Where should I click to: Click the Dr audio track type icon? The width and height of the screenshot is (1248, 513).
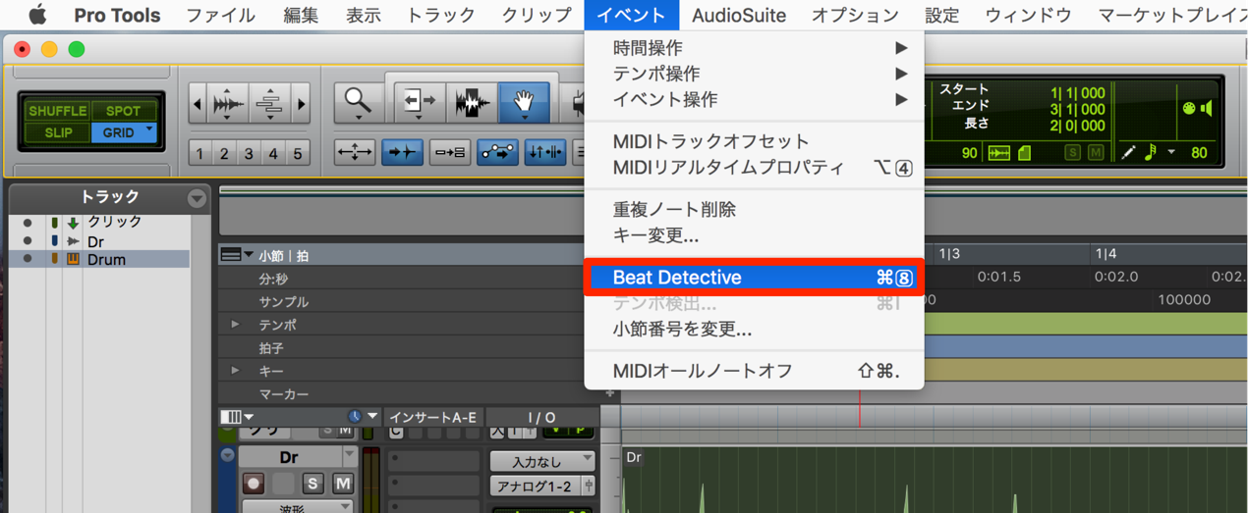[x=73, y=241]
